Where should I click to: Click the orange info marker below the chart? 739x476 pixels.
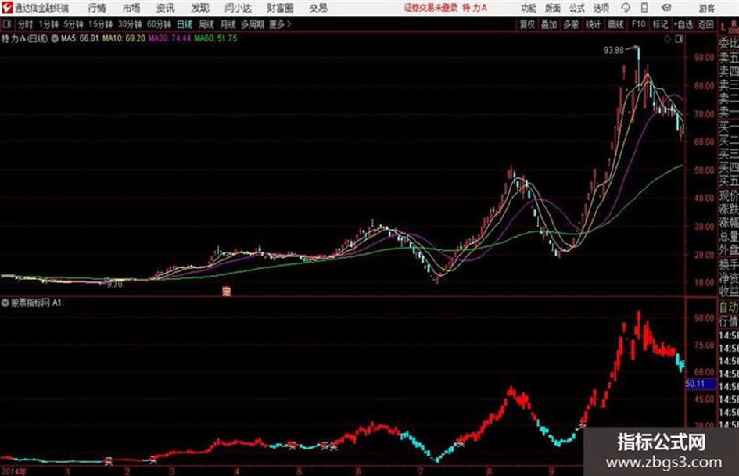tap(226, 292)
